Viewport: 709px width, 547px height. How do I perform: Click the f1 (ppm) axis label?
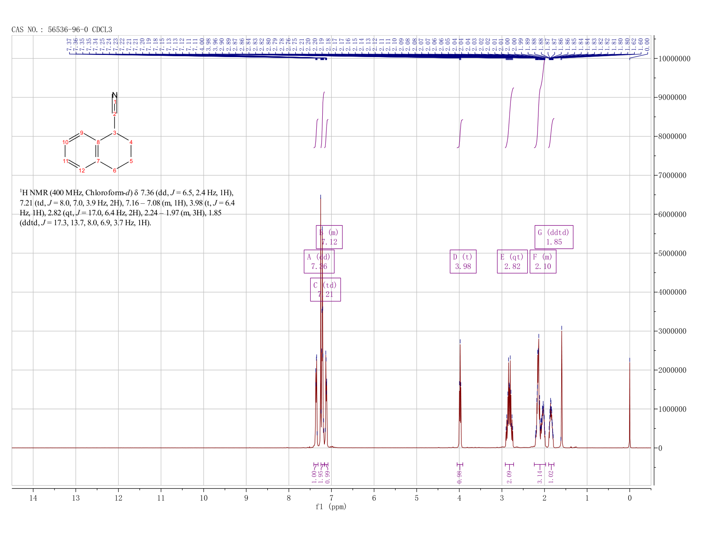coord(331,507)
